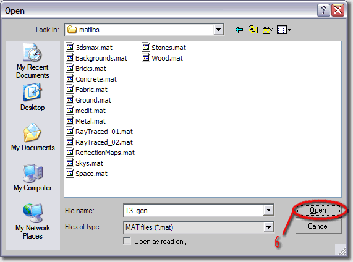The width and height of the screenshot is (353, 262).
Task: Go back using the blue arrow icon
Action: point(239,30)
